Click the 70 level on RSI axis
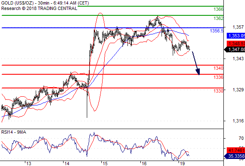The image size is (245, 166). pyautogui.click(x=241, y=138)
